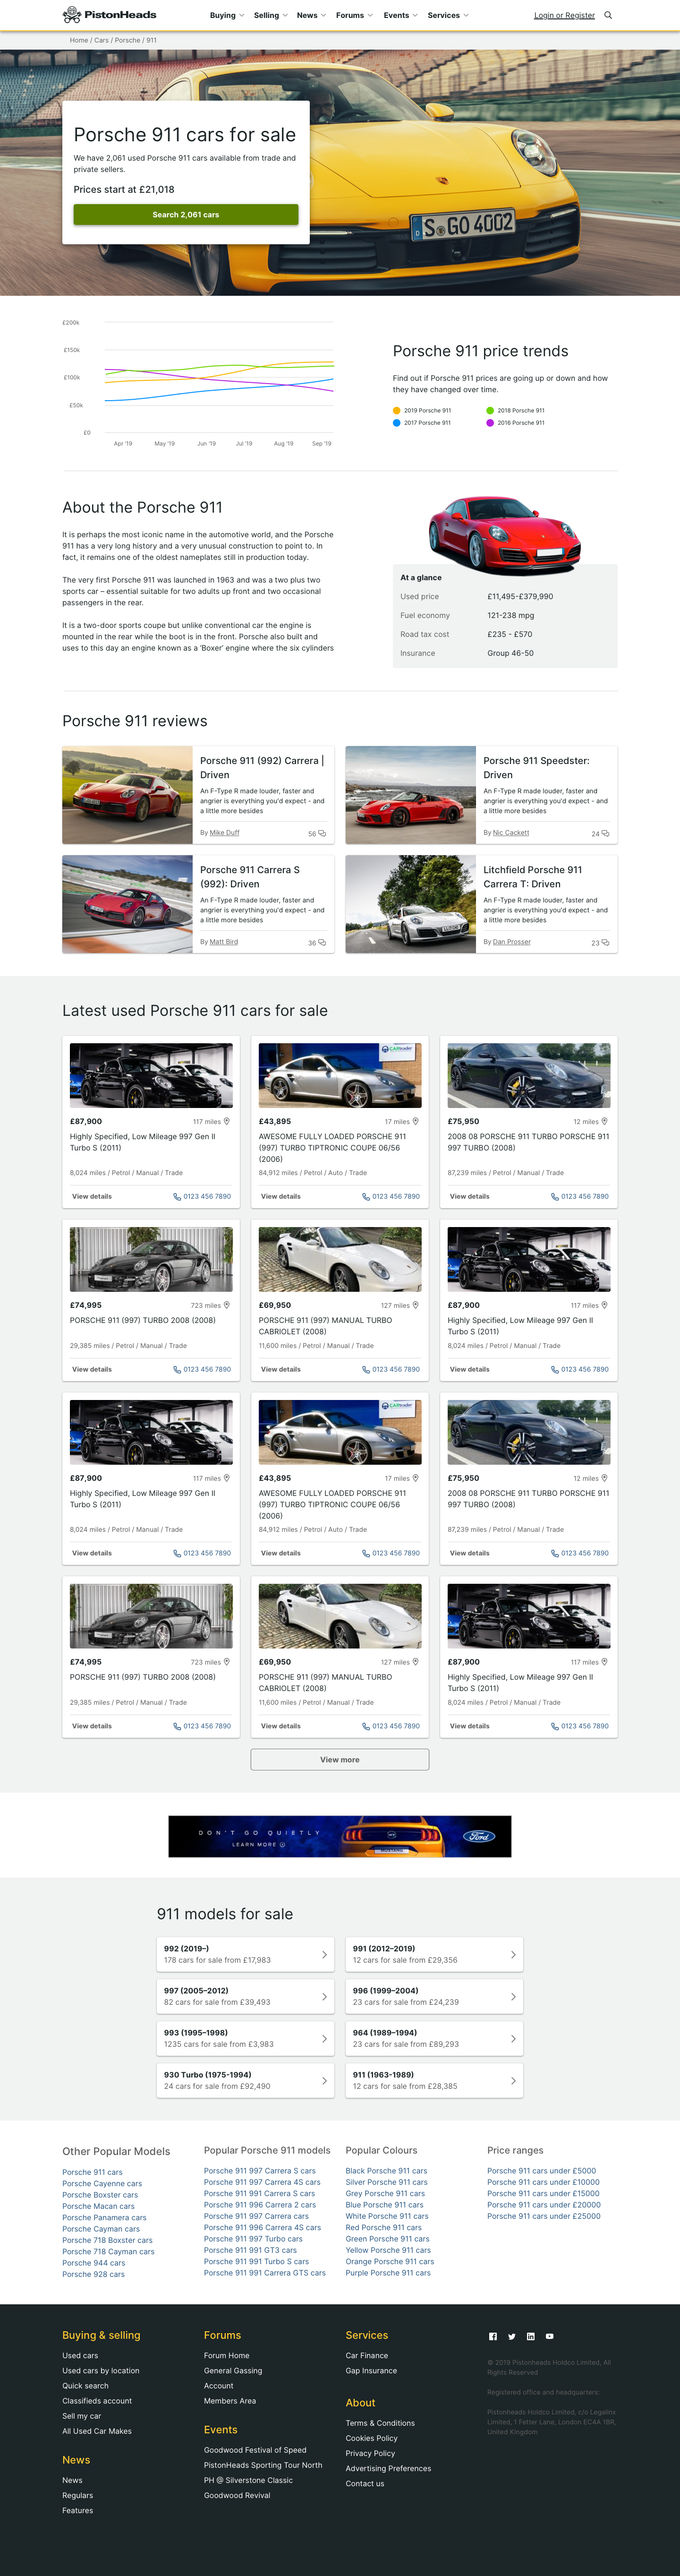Viewport: 680px width, 2576px height.
Task: Open the Porsche 911 Speedster Driven review thumbnail
Action: pos(411,795)
